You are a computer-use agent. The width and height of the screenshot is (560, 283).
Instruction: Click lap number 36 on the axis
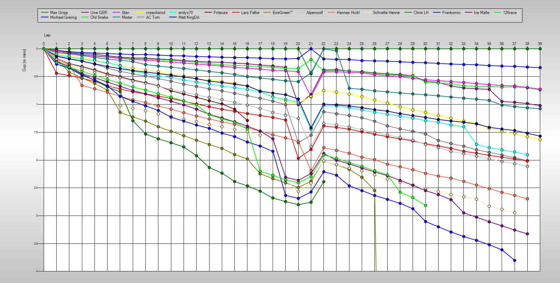(502, 44)
